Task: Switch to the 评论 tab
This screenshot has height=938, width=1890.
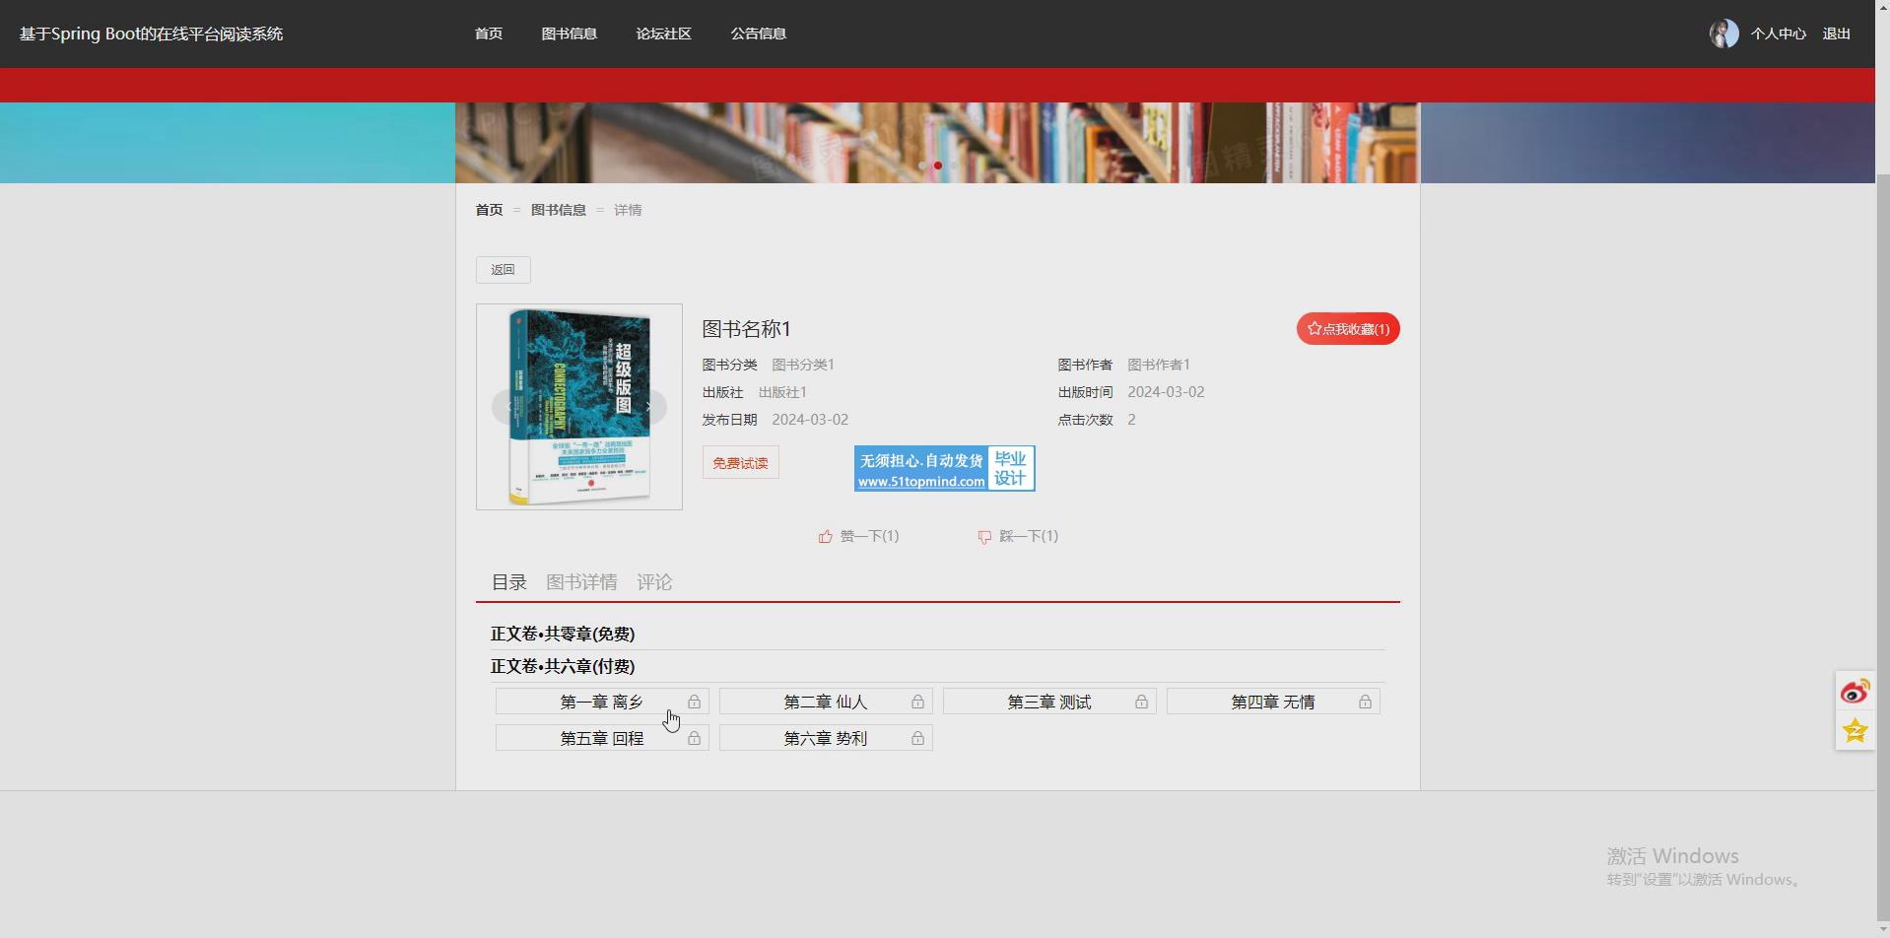Action: 654,582
